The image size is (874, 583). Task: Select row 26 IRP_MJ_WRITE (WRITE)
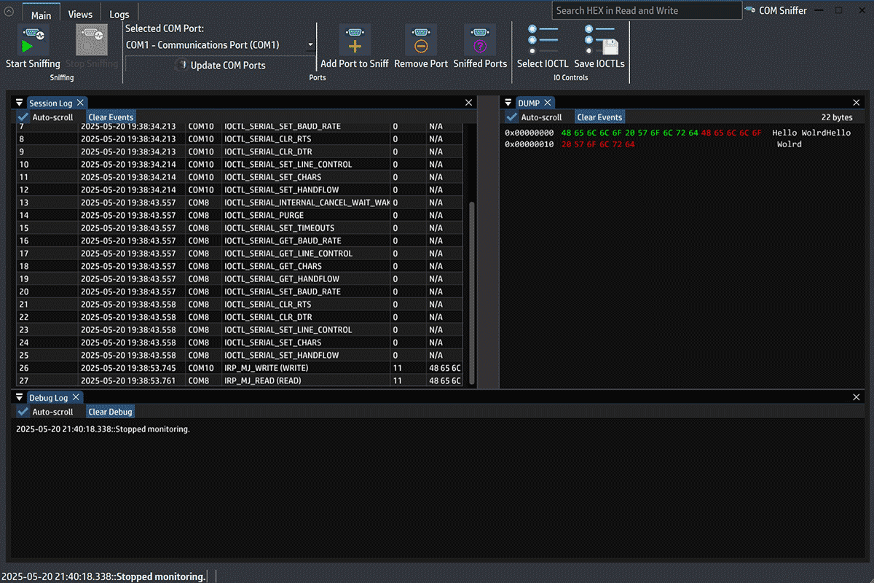click(240, 368)
